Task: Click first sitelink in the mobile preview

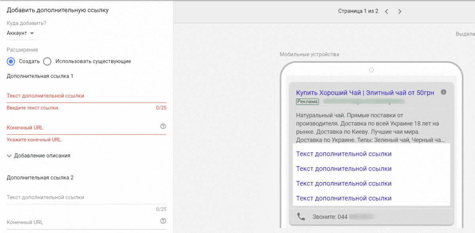Action: (344, 154)
